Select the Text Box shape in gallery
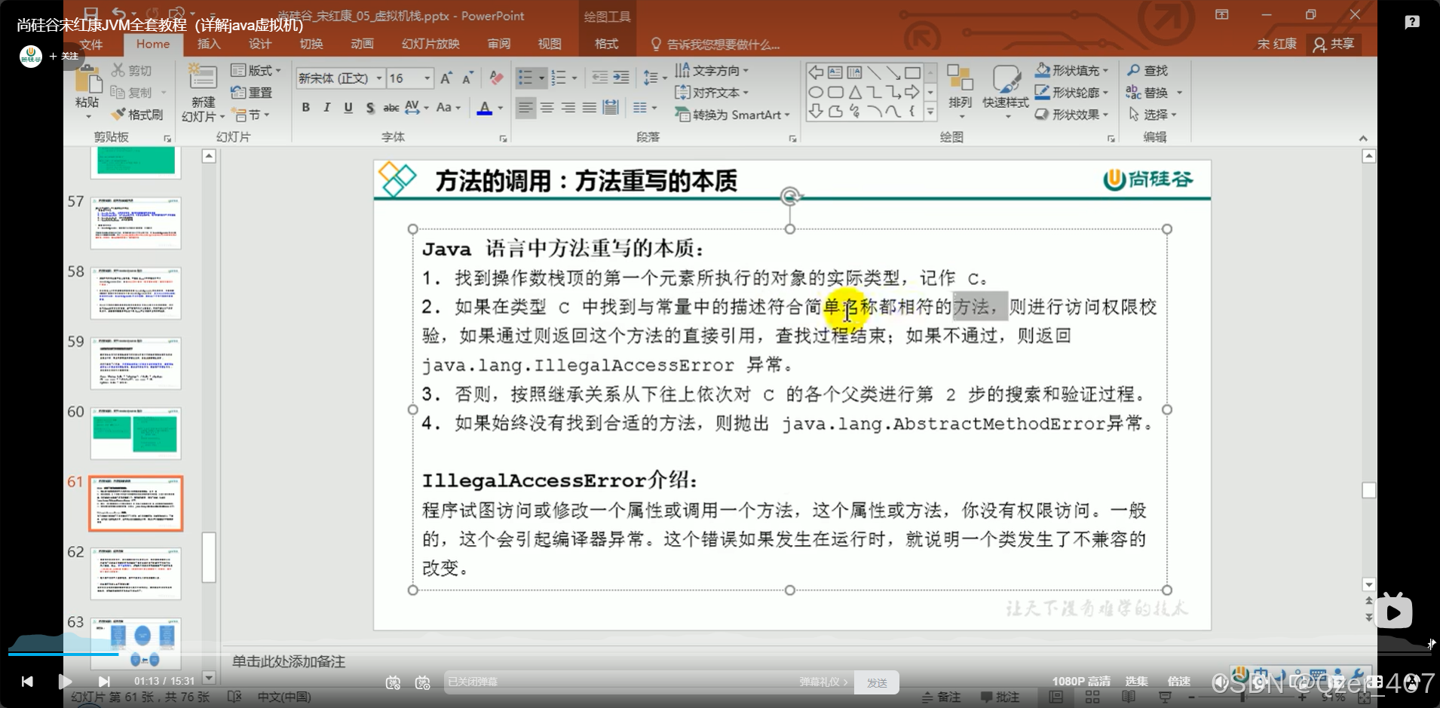1440x708 pixels. click(x=835, y=72)
